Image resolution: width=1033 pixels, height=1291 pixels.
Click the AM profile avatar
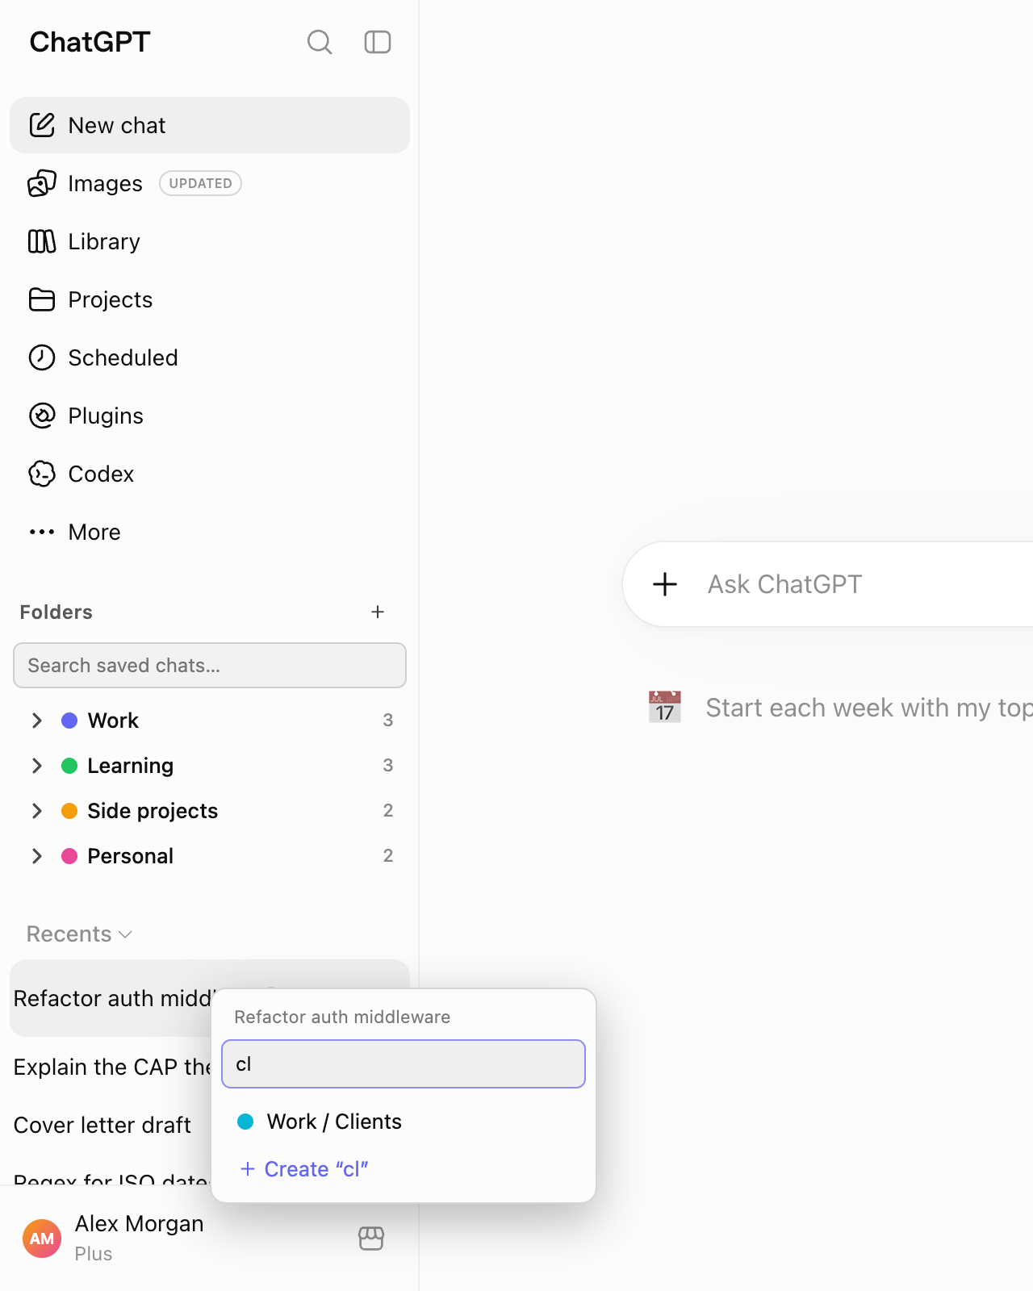(42, 1239)
